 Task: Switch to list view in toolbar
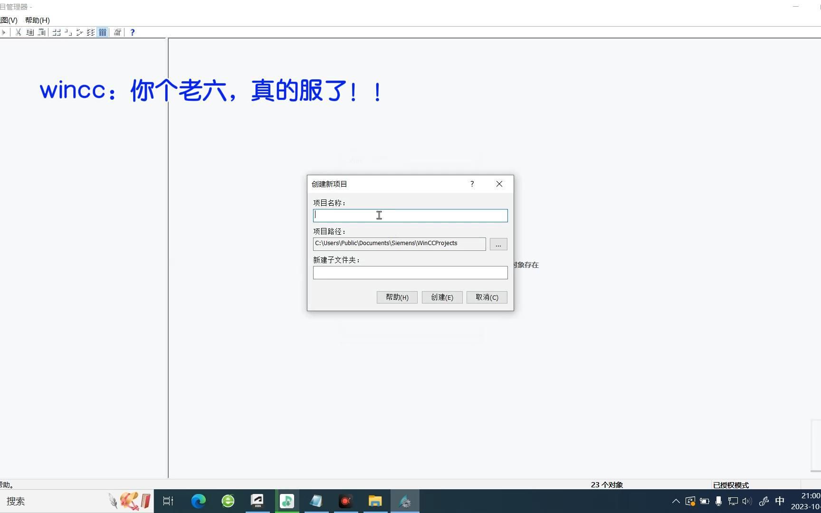pyautogui.click(x=79, y=32)
